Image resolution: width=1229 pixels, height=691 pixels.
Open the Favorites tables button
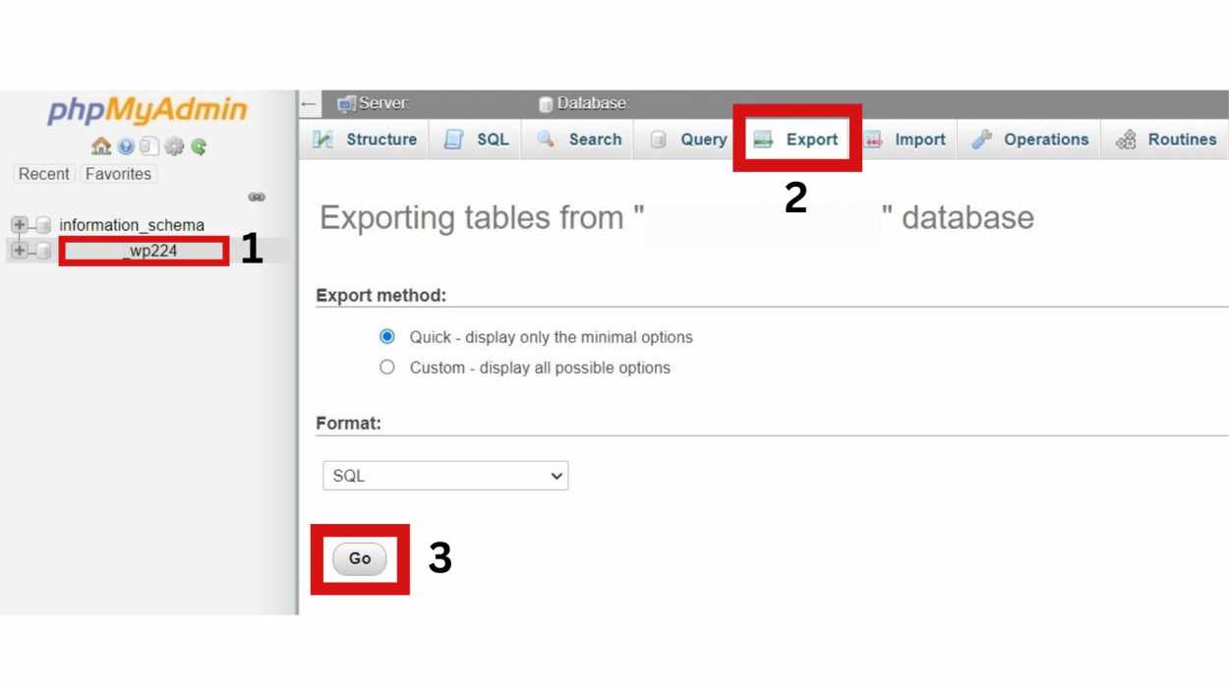click(x=118, y=174)
